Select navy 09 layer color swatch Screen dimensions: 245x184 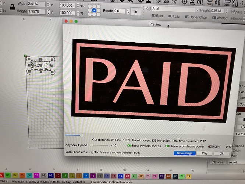coord(50,176)
